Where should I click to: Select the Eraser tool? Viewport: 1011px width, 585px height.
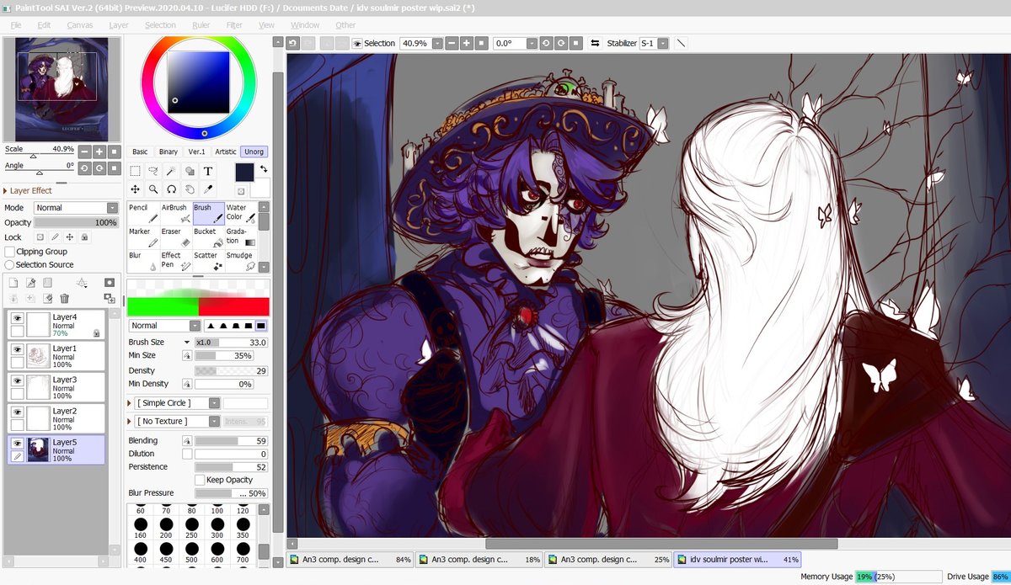pyautogui.click(x=175, y=237)
